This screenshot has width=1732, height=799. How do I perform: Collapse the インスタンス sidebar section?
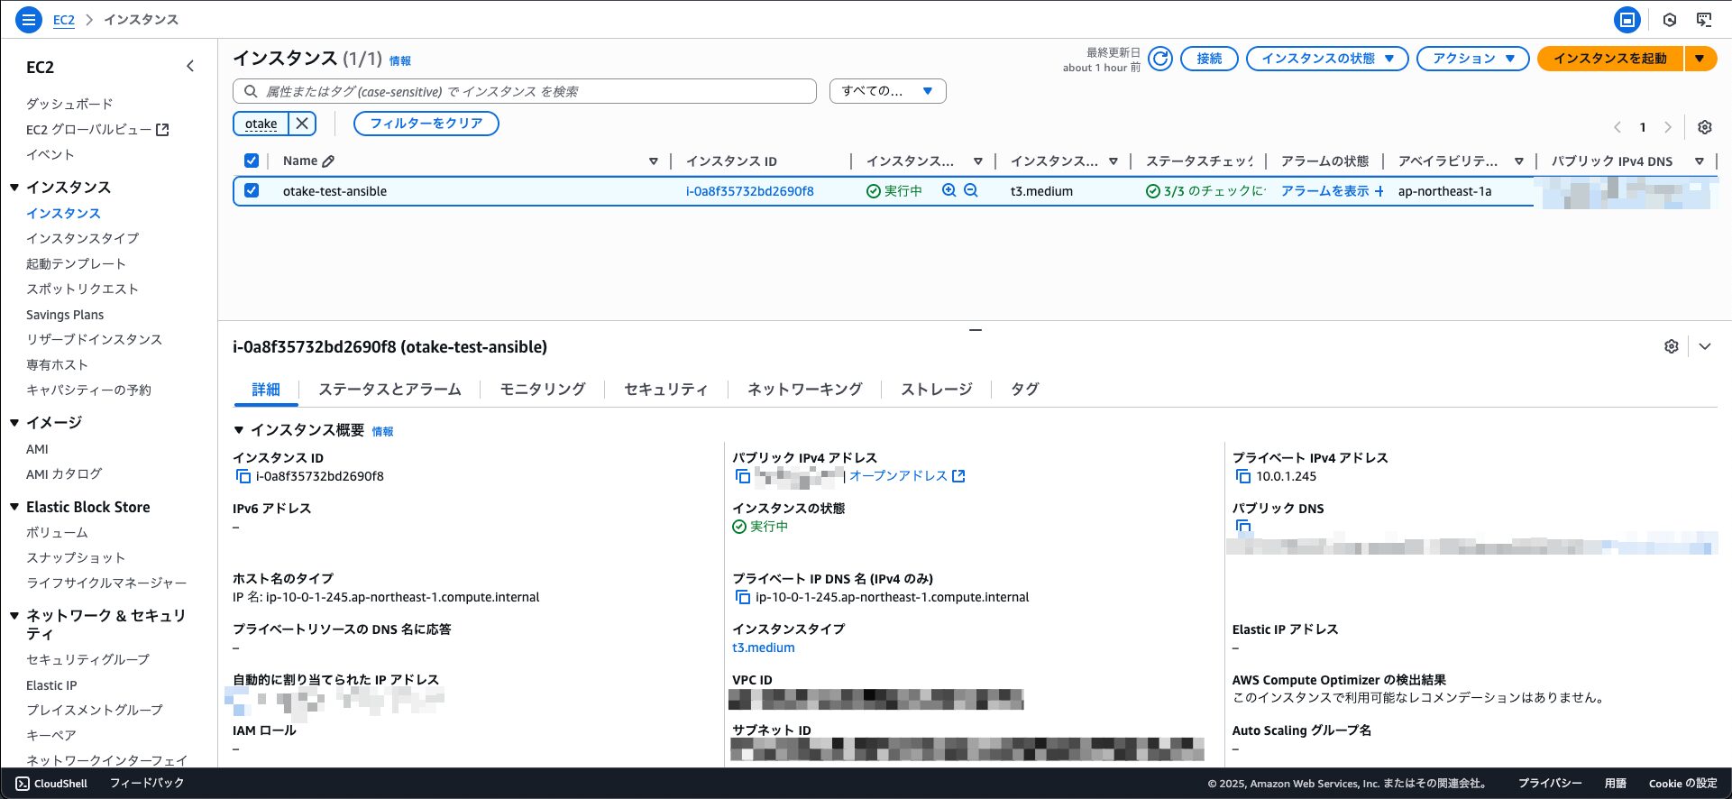click(x=14, y=188)
